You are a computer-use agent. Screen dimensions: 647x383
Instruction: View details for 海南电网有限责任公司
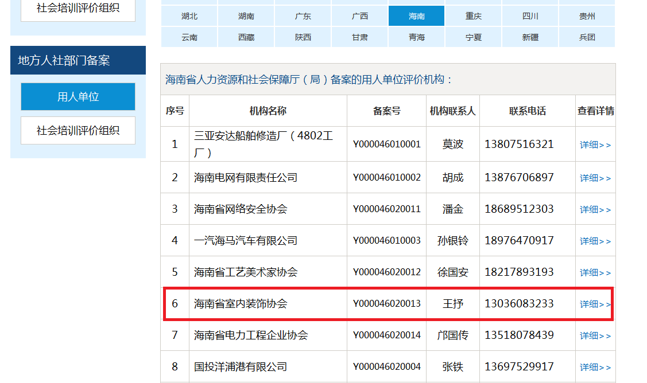[x=595, y=178]
